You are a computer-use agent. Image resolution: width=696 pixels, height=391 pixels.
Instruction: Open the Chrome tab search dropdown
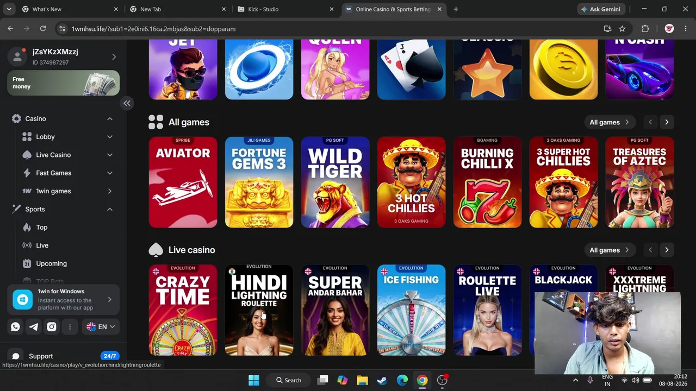9,9
